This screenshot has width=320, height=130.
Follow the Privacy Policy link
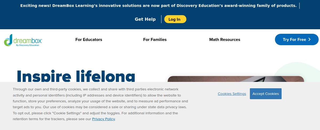pos(103,119)
